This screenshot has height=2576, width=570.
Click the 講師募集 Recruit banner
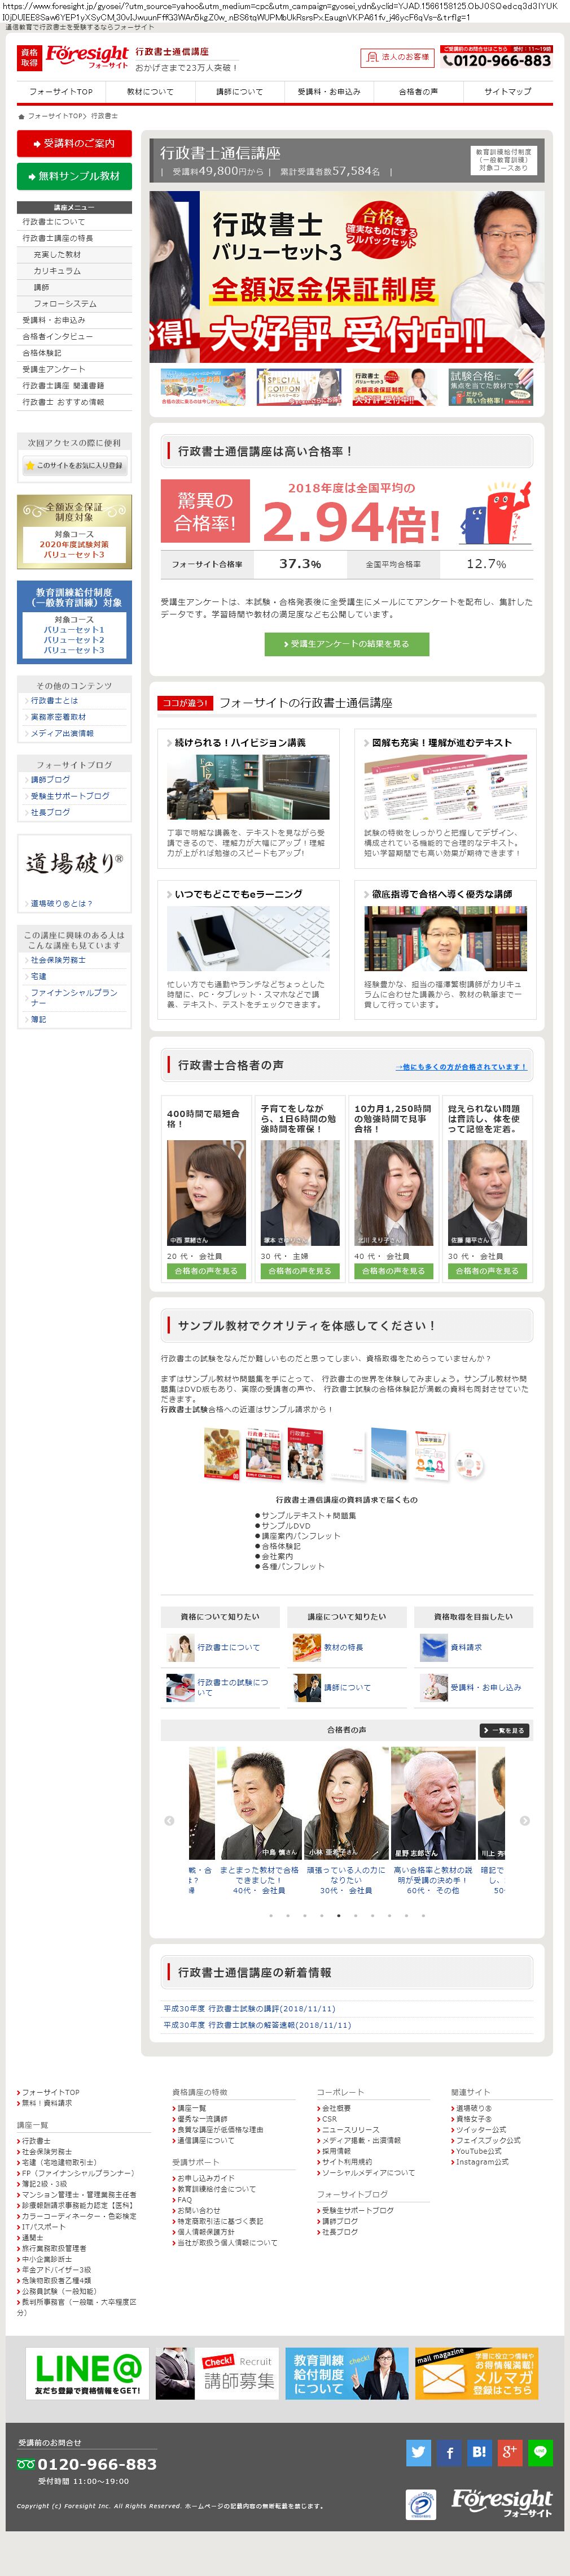point(218,2374)
